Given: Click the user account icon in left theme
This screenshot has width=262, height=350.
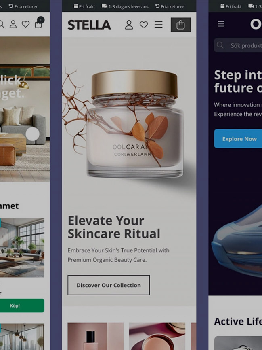Looking at the screenshot, I should click(13, 24).
